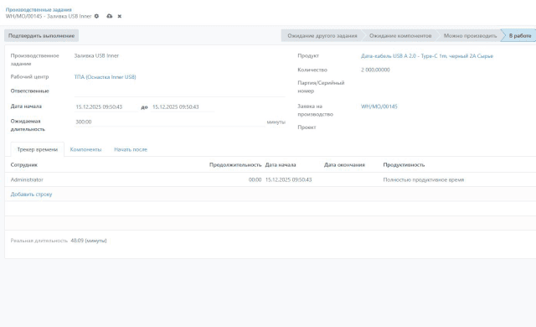Edit expected duration 300:00 field

(x=169, y=122)
